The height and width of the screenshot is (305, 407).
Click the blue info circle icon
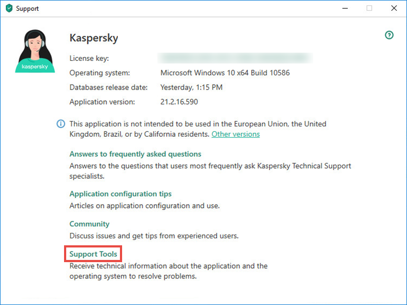tap(61, 124)
